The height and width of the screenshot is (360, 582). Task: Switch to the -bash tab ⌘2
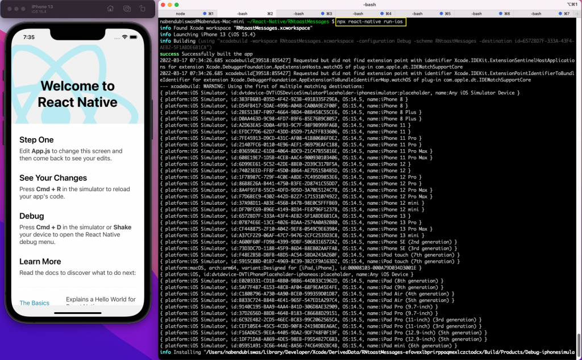247,14
